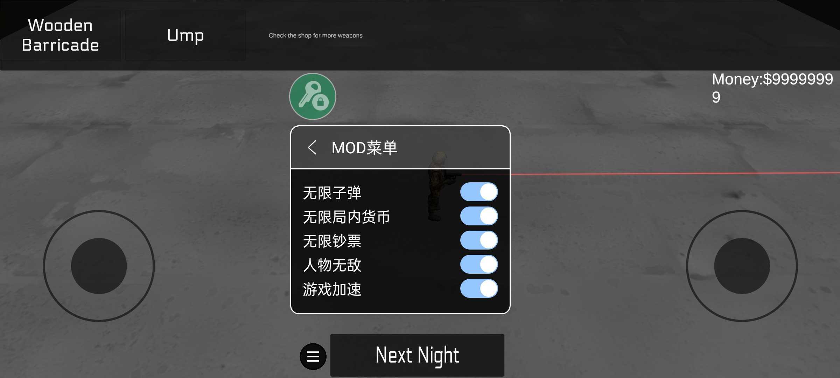The height and width of the screenshot is (378, 840).
Task: Click the Ump weapon icon
Action: click(185, 35)
